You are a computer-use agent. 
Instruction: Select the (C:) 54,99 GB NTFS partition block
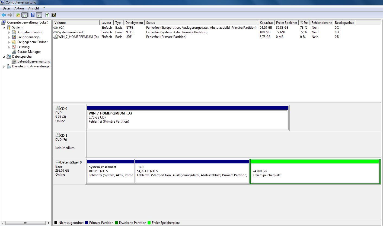pyautogui.click(x=192, y=171)
